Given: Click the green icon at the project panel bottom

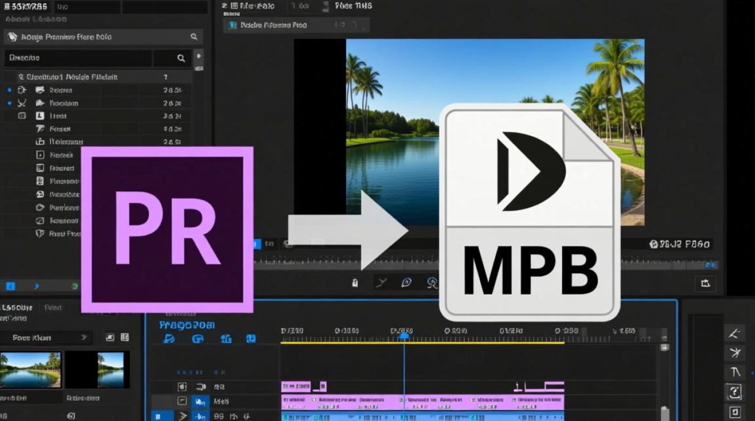Looking at the screenshot, I should 74,286.
